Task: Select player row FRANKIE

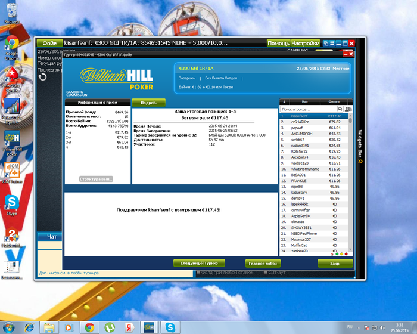Action: (314, 181)
